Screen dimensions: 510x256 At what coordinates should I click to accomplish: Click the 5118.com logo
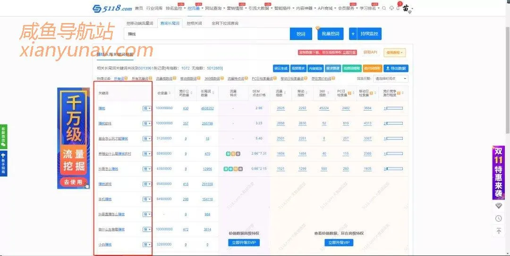click(x=112, y=8)
